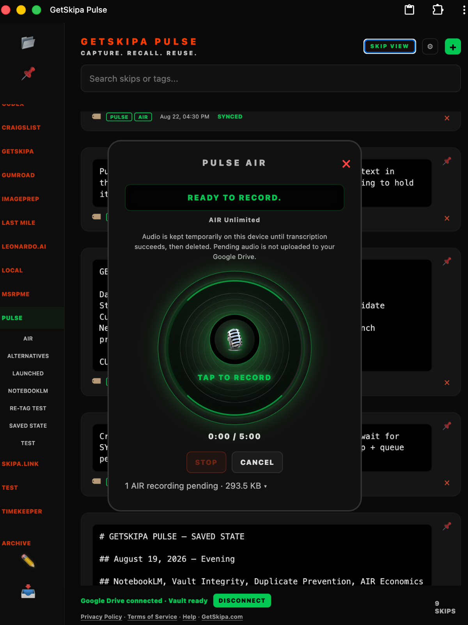Click the PULSE tag chip
This screenshot has width=468, height=625.
coord(119,117)
